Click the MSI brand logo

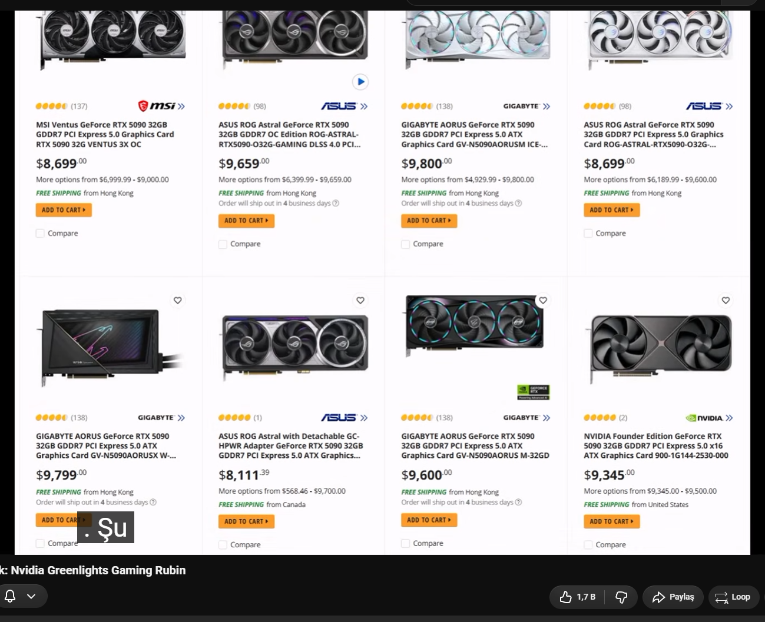coord(157,106)
